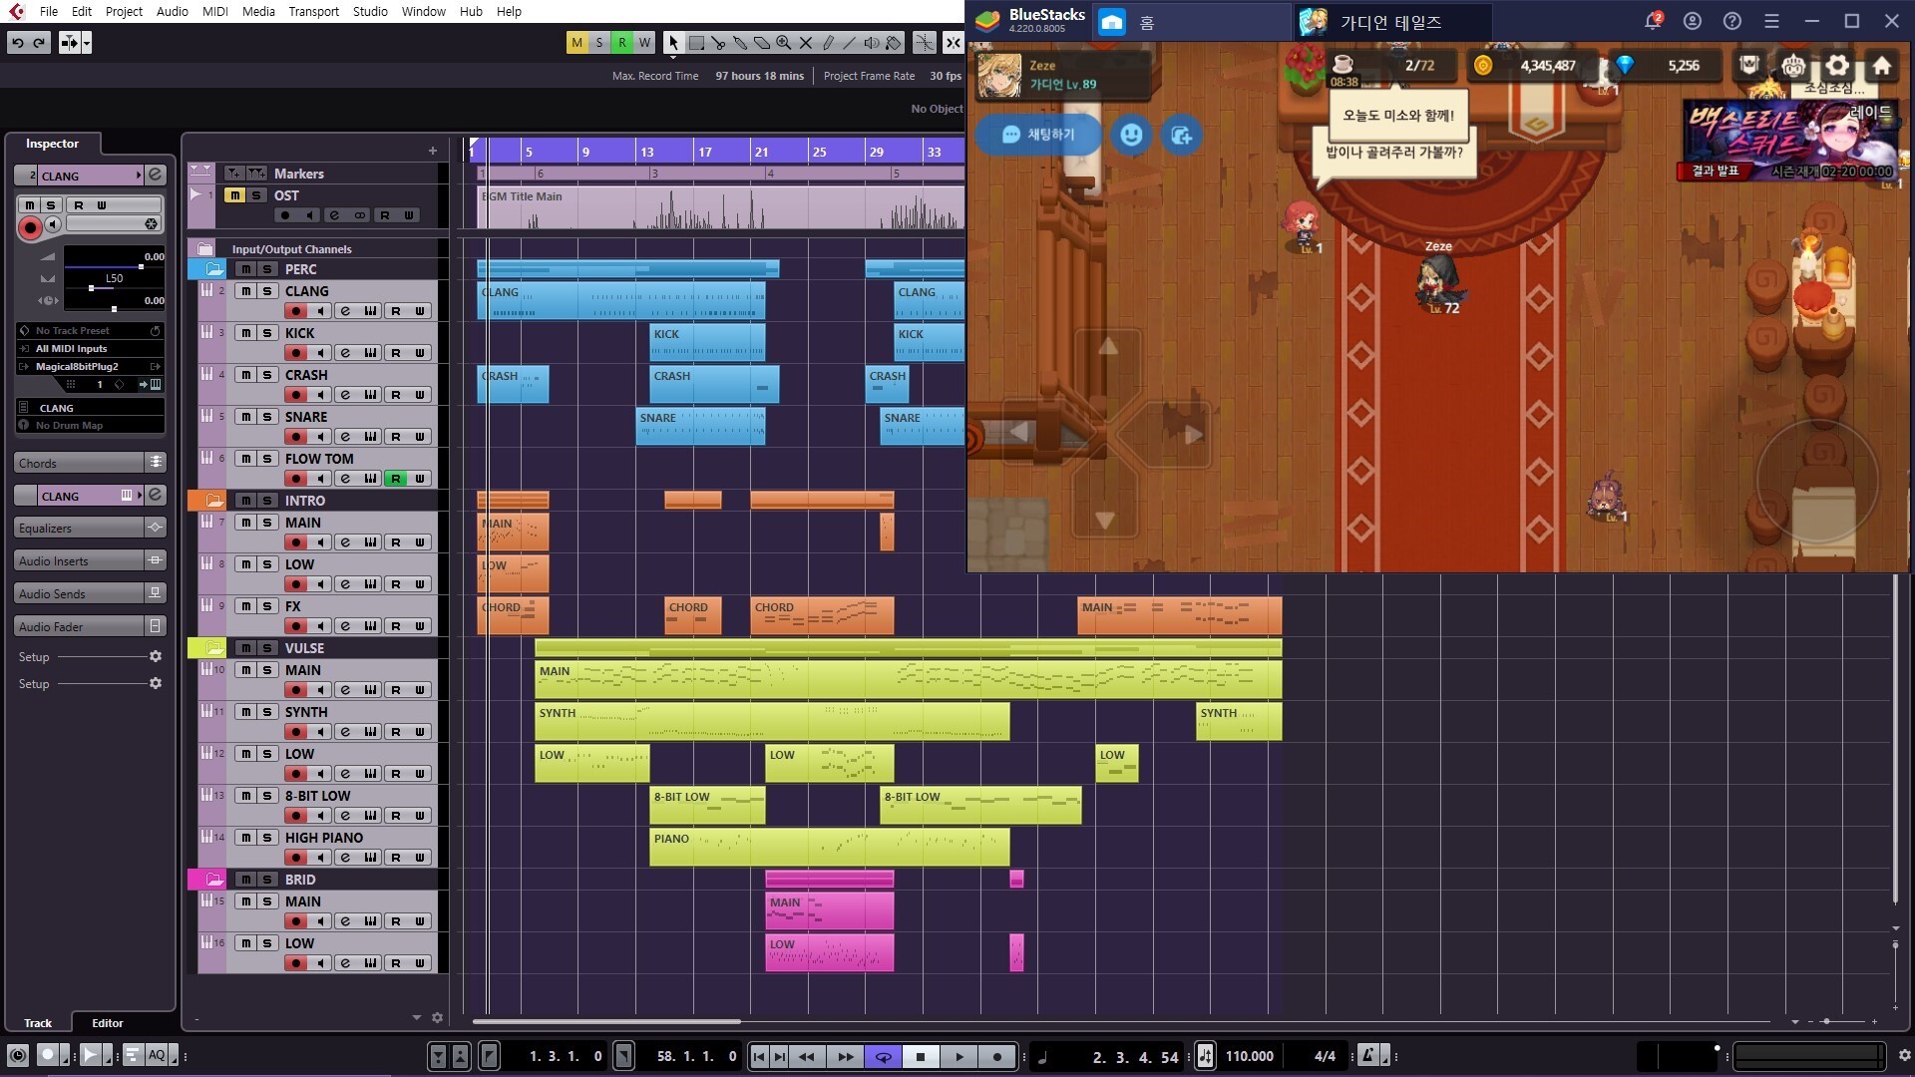Click the 채팅하기 chat button
Viewport: 1915px width, 1077px height.
tap(1038, 135)
